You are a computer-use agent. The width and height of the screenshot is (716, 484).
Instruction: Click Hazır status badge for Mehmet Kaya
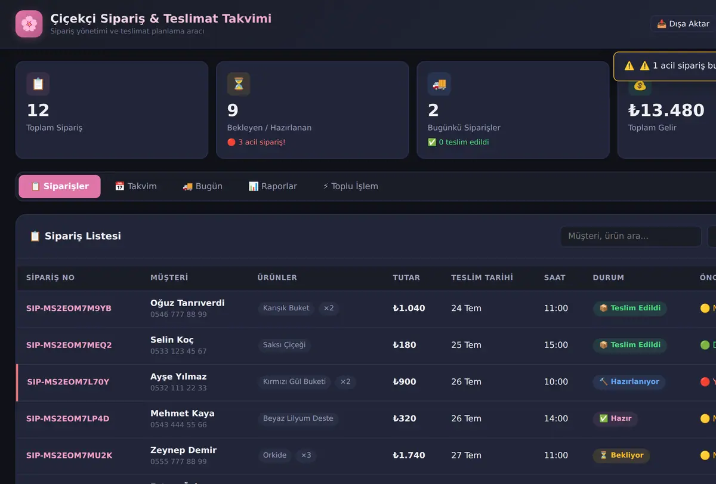coord(615,419)
